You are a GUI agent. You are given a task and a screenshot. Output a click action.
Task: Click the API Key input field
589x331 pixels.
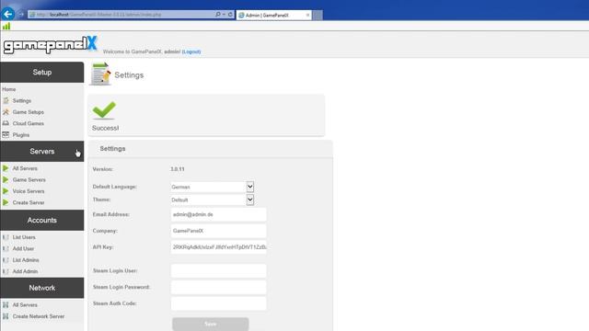click(x=219, y=247)
